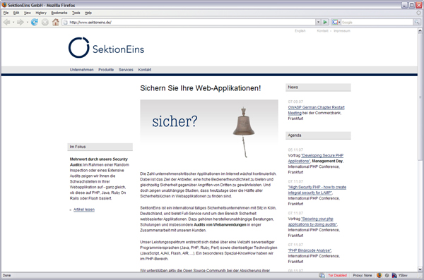Click the grey round icon in status bar
This screenshot has height=280, width=424.
point(387,275)
